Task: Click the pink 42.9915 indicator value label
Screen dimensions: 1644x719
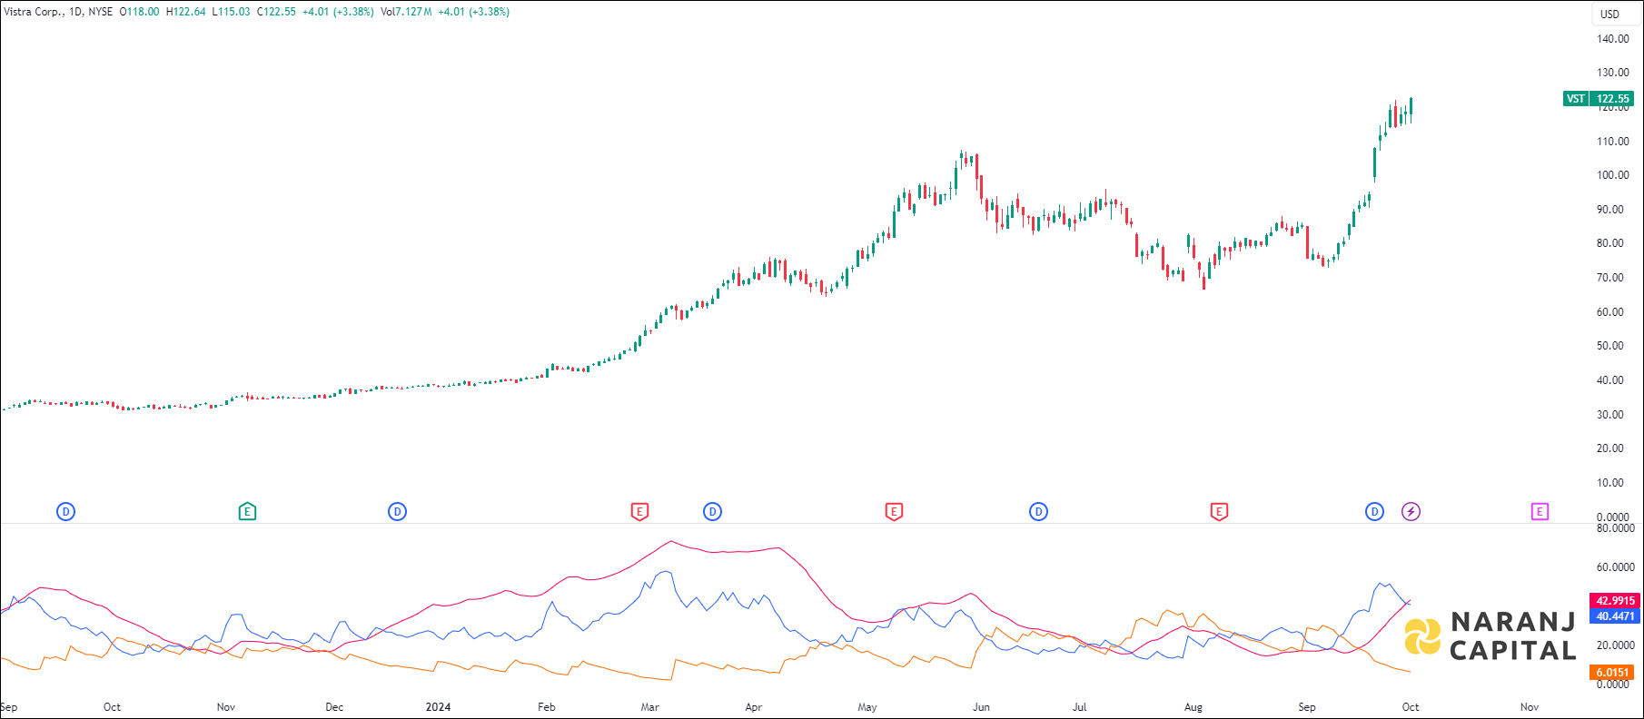Action: (1615, 601)
